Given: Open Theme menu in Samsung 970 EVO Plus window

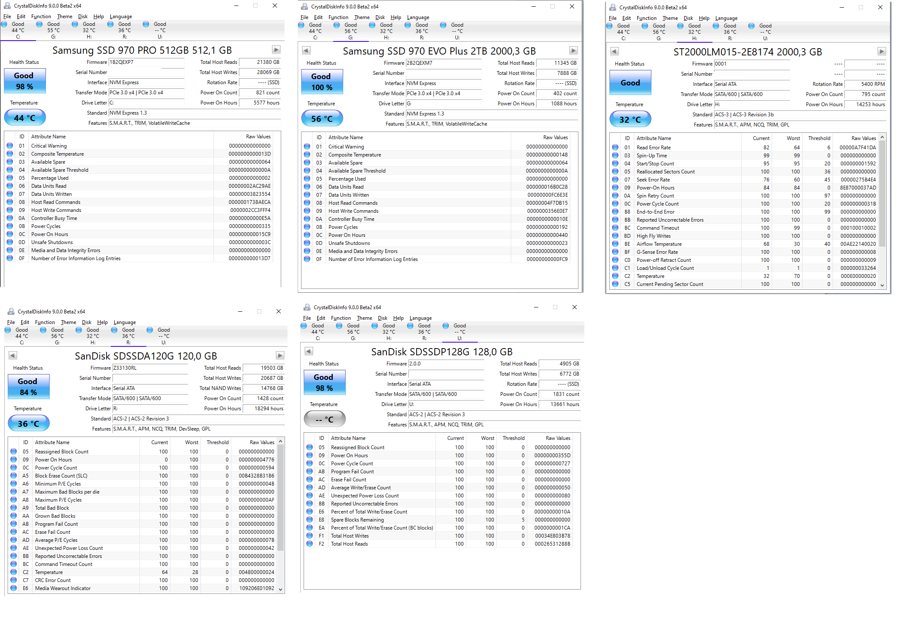Looking at the screenshot, I should (362, 17).
